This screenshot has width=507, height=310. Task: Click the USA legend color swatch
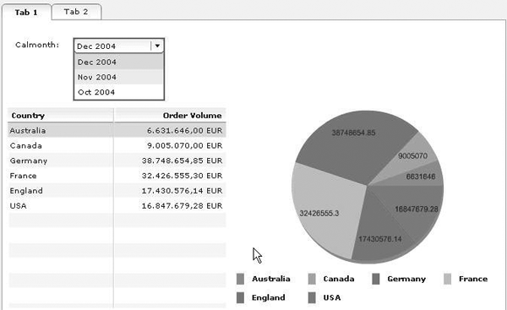(312, 297)
